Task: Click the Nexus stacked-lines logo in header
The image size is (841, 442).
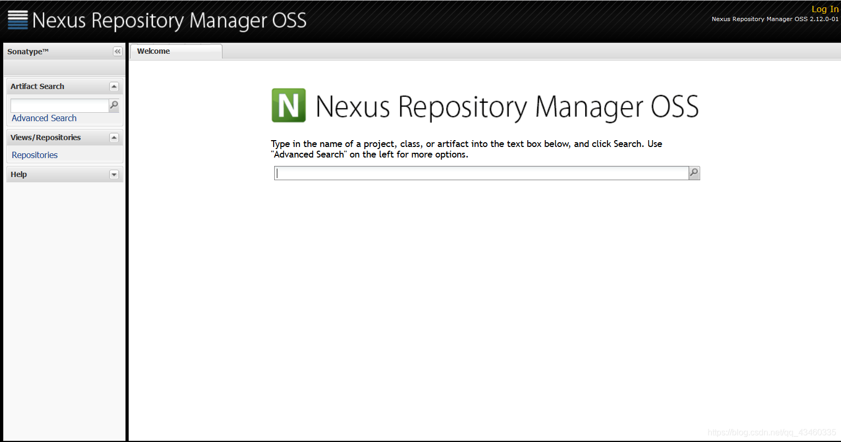Action: click(x=17, y=19)
